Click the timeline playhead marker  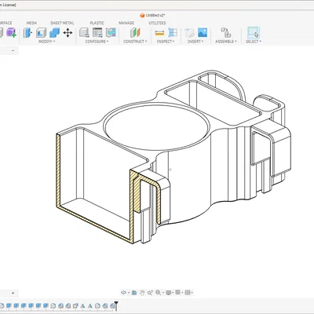coord(116,305)
